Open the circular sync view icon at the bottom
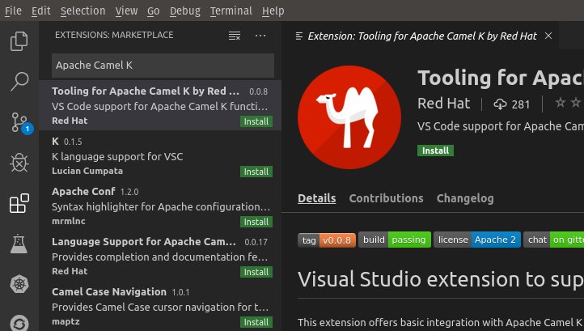The image size is (584, 331). 19,323
